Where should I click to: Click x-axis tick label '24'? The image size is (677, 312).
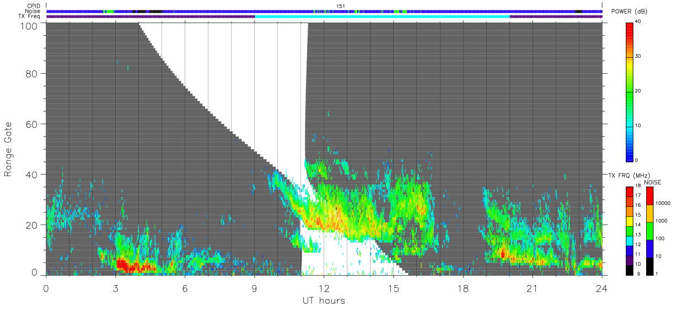click(x=601, y=288)
